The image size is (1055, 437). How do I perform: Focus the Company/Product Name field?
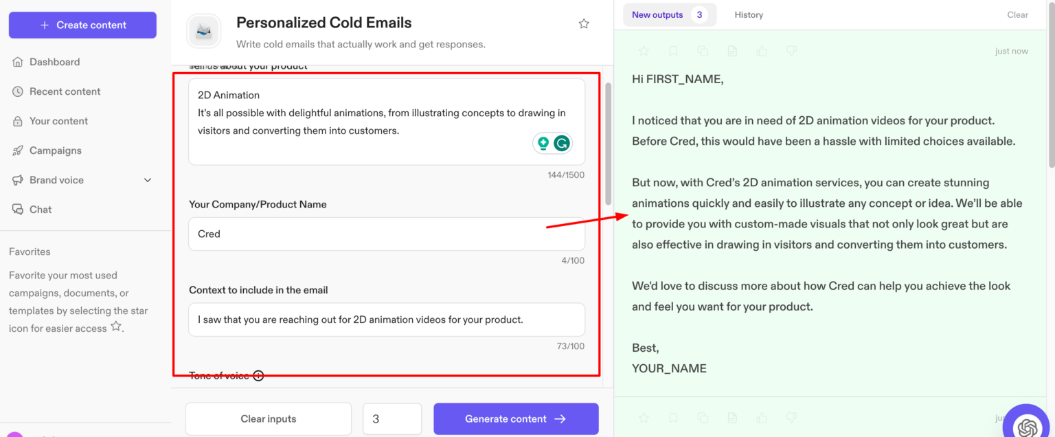click(x=387, y=234)
